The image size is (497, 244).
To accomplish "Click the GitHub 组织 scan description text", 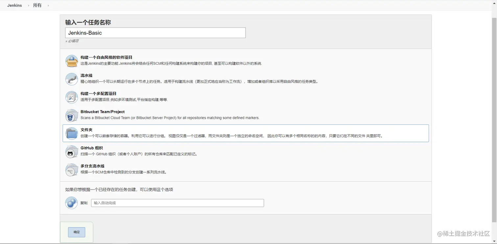I will pyautogui.click(x=139, y=154).
